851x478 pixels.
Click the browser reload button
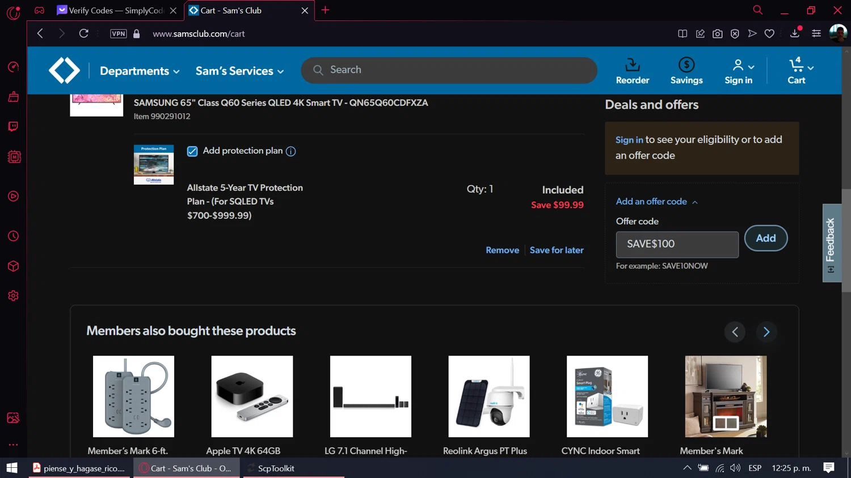pos(83,33)
